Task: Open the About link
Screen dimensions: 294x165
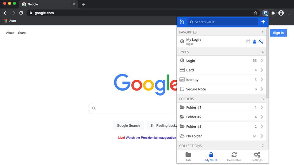Action: point(10,33)
